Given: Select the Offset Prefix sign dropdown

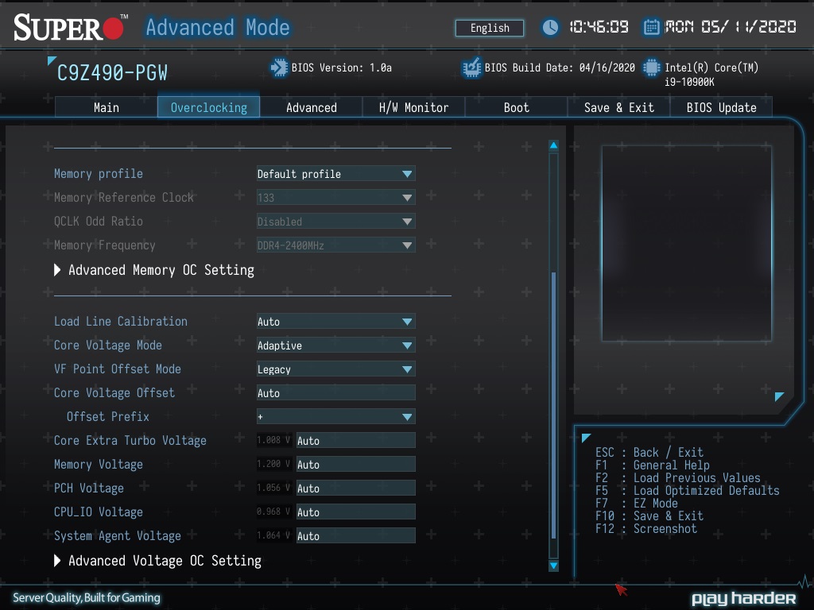Looking at the screenshot, I should [335, 417].
